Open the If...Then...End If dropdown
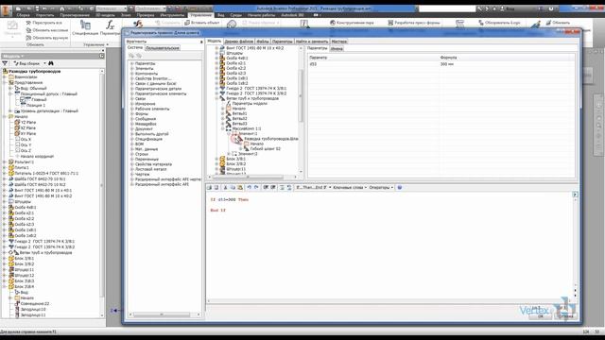The height and width of the screenshot is (340, 605). coord(313,187)
